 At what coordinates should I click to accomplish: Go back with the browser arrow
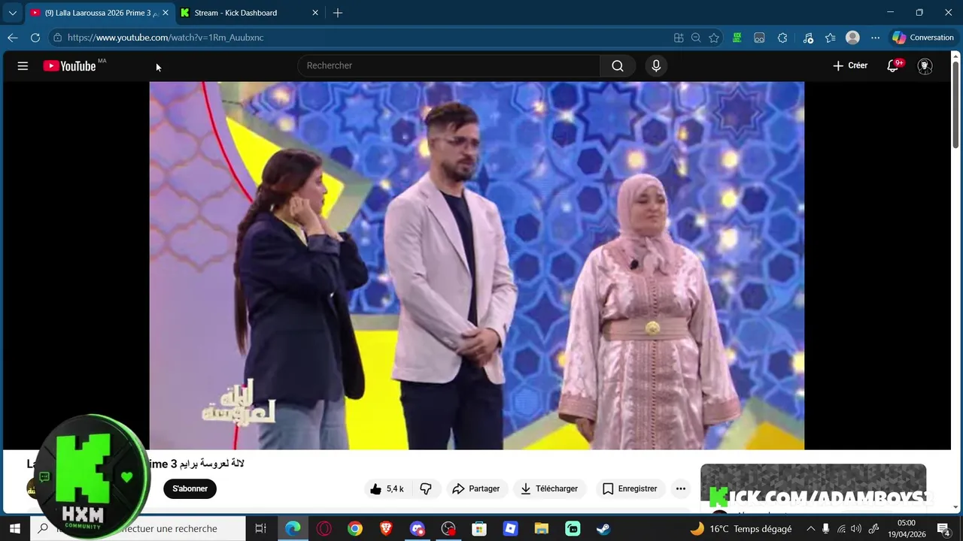pyautogui.click(x=12, y=38)
